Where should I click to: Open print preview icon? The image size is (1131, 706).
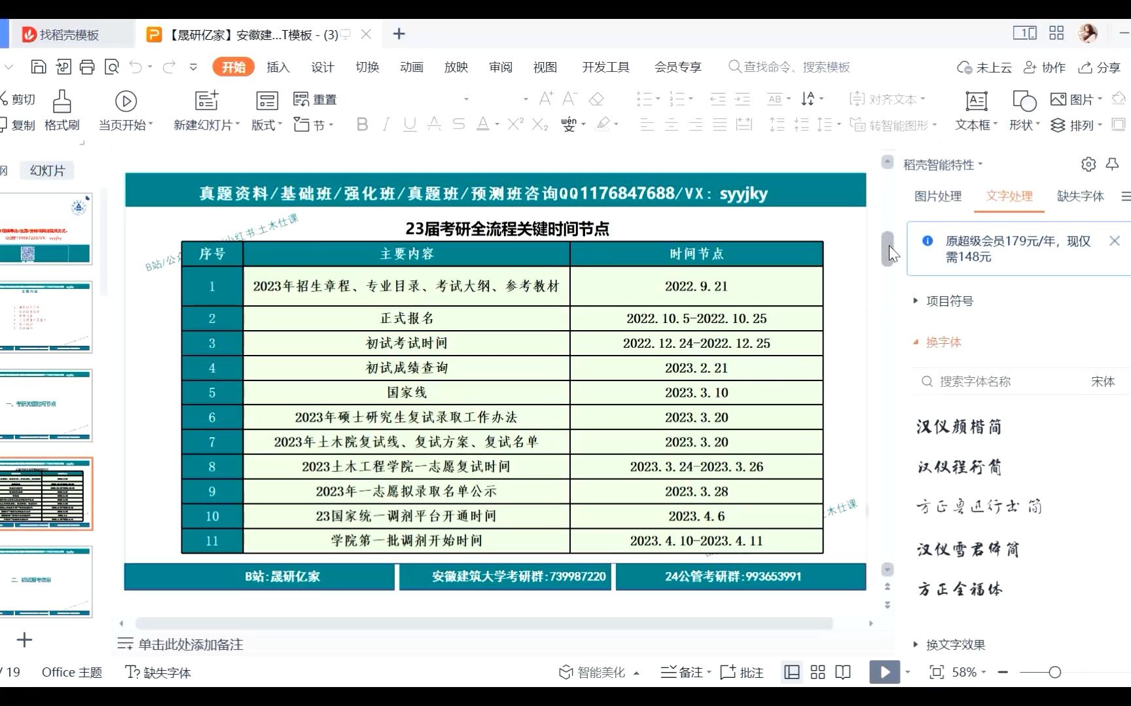[112, 67]
